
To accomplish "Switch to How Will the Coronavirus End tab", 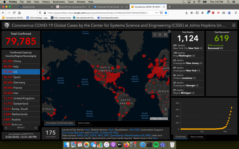I will tap(73, 7).
